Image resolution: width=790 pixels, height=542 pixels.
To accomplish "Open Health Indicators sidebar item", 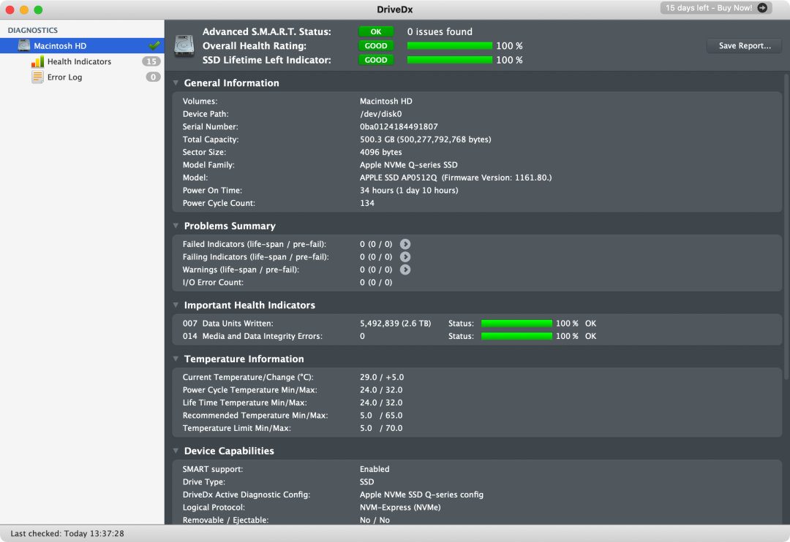I will 82,61.
